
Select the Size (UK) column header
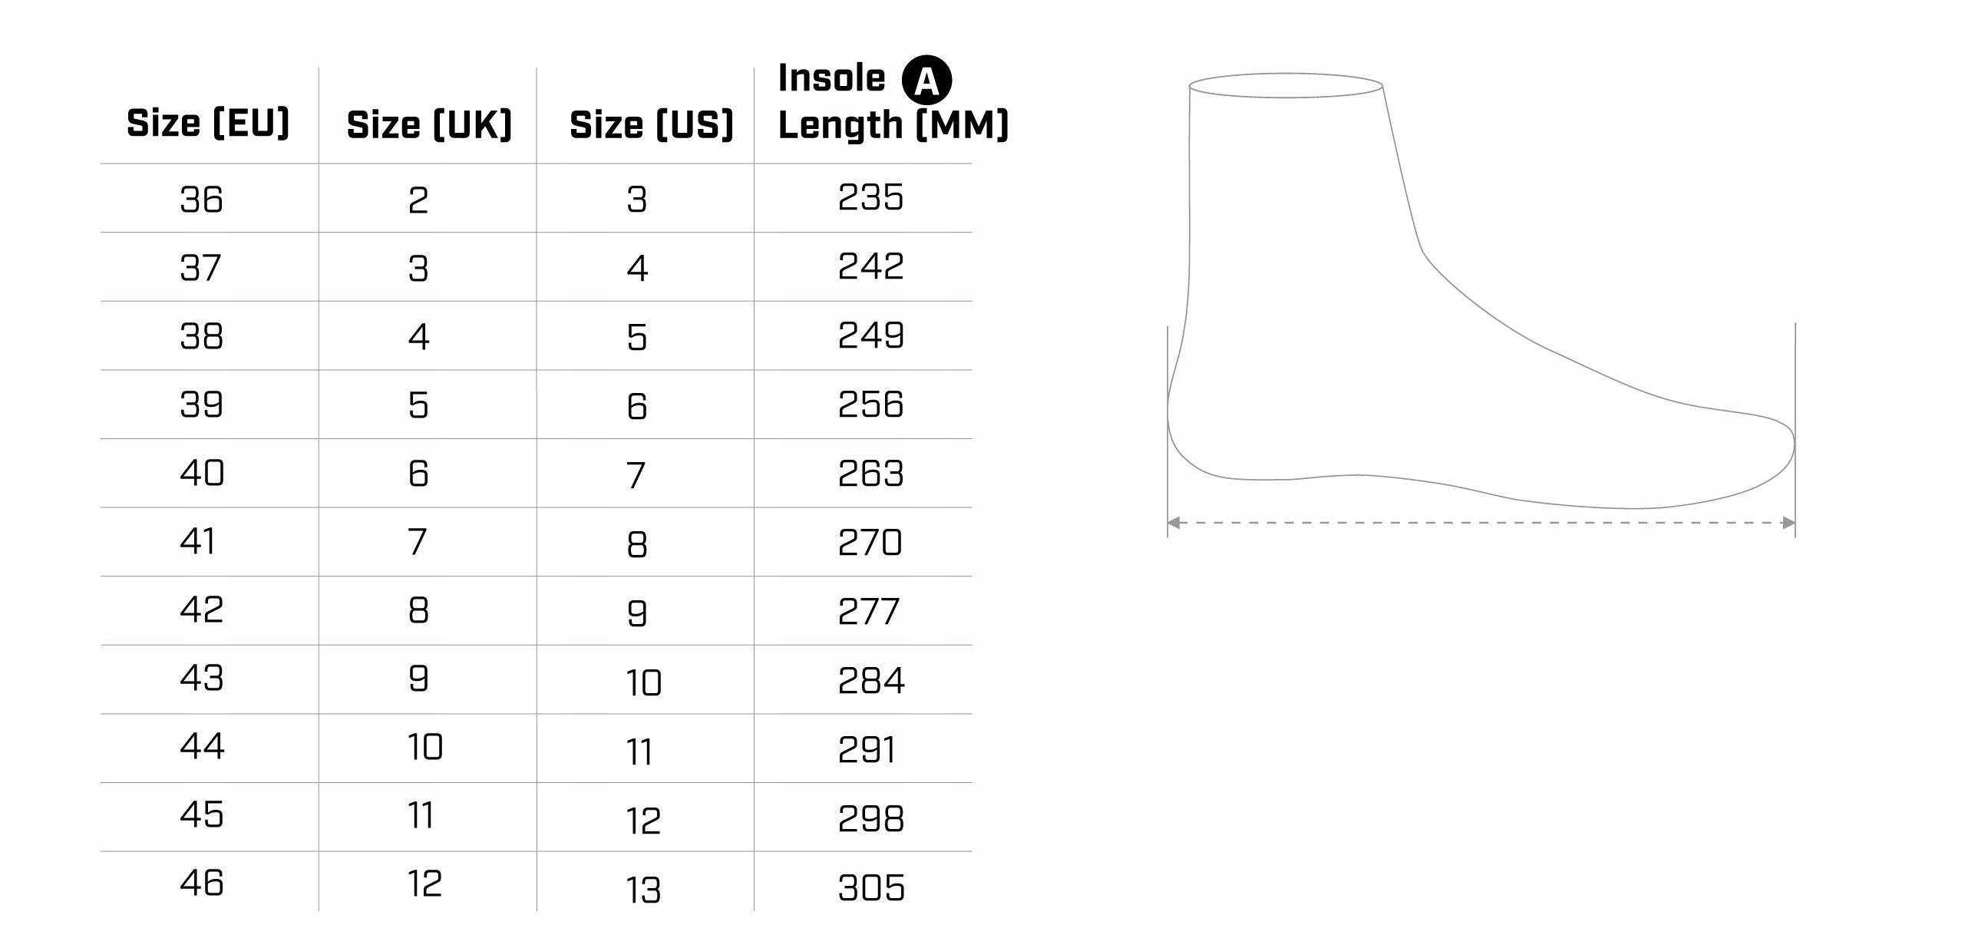429,124
